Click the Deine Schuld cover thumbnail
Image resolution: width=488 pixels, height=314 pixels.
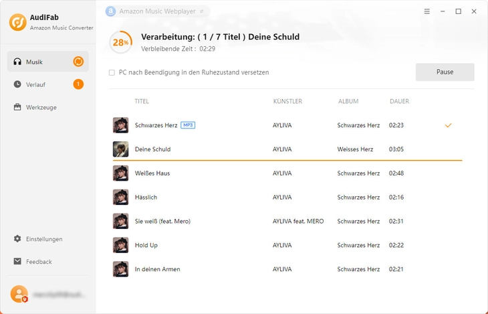point(121,149)
